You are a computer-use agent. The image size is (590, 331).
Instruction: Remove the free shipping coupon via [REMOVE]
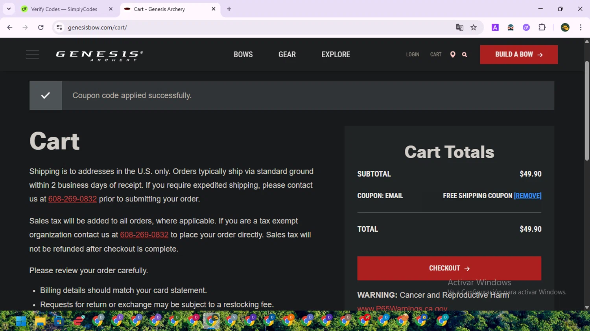[527, 196]
